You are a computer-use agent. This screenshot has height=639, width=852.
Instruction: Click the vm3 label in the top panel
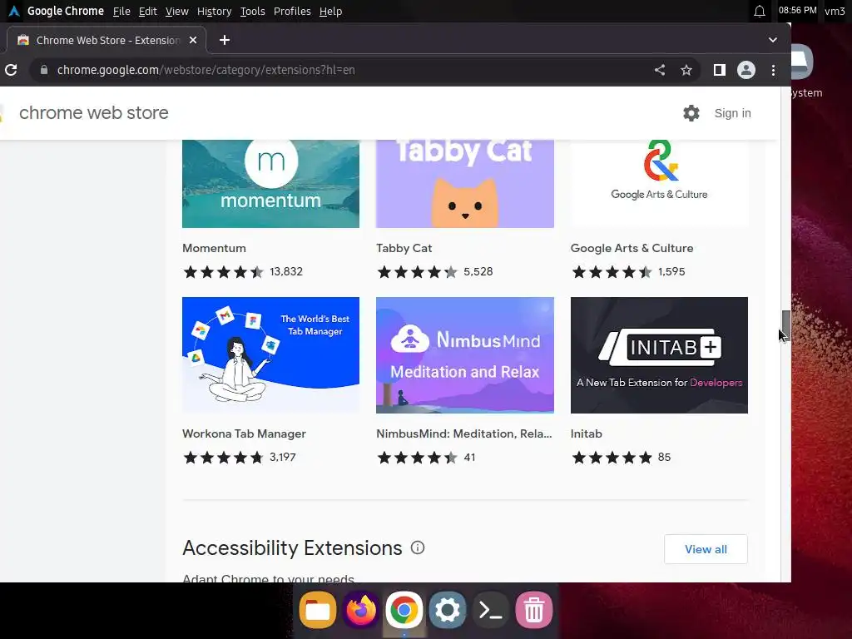835,11
